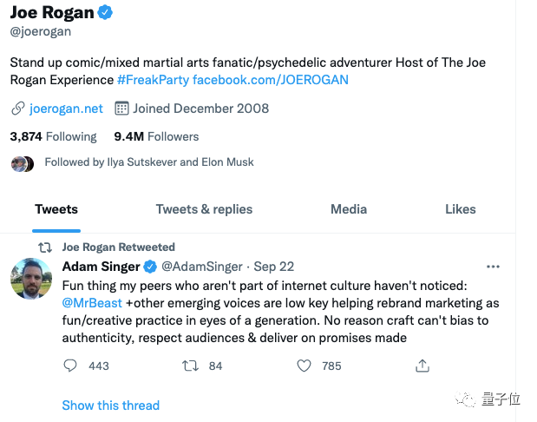Click the calendar icon by Joined date
537x422 pixels.
point(121,109)
